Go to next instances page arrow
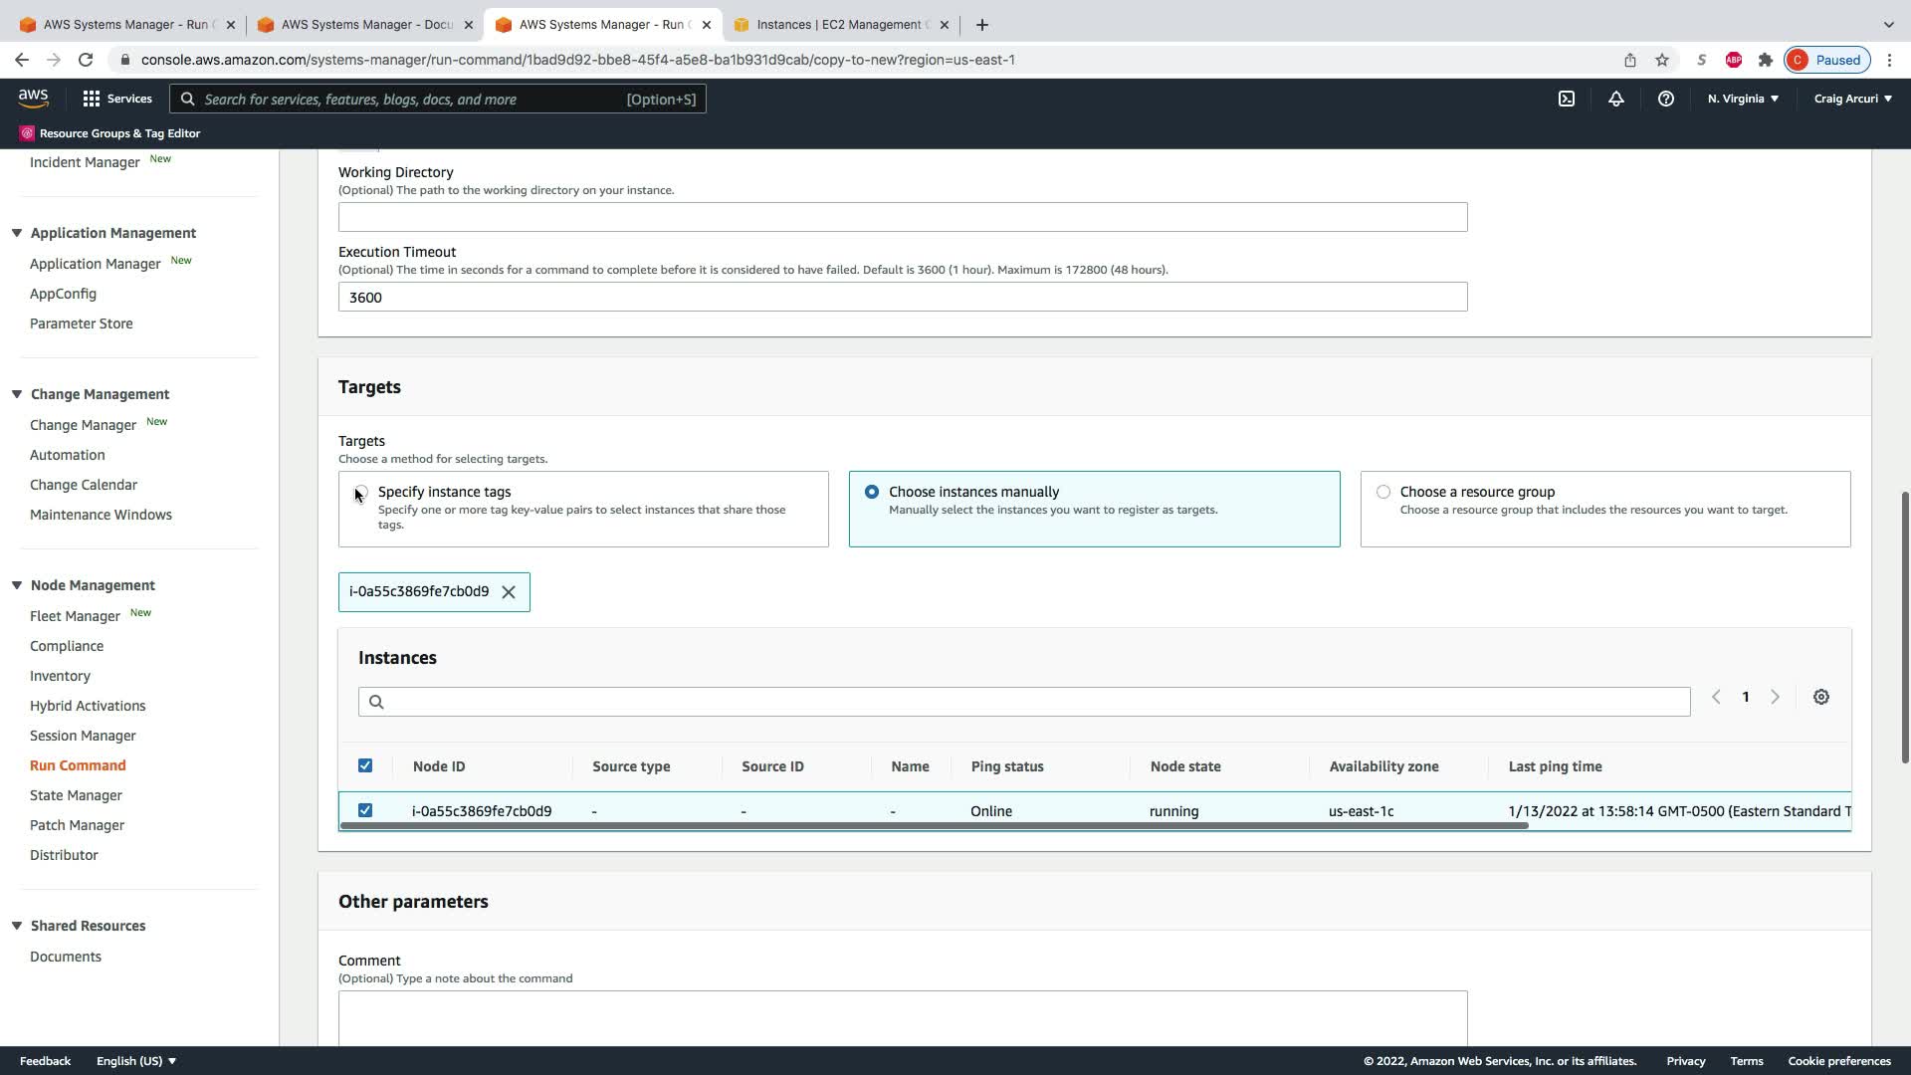1911x1075 pixels. coord(1775,697)
